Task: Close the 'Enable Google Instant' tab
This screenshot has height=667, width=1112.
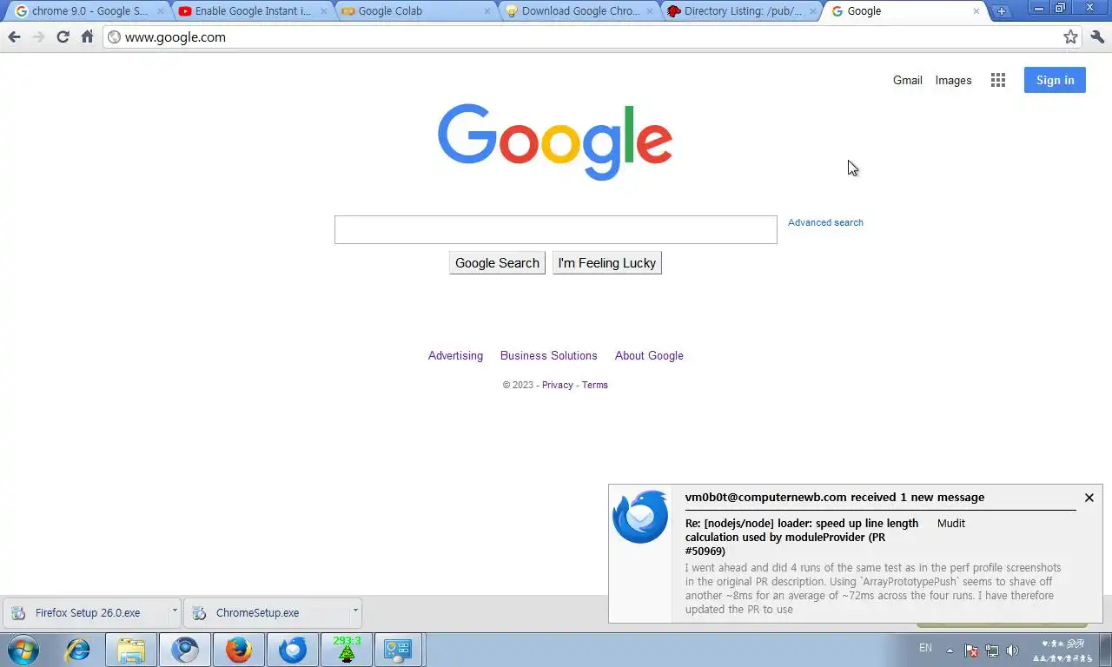Action: click(x=324, y=11)
